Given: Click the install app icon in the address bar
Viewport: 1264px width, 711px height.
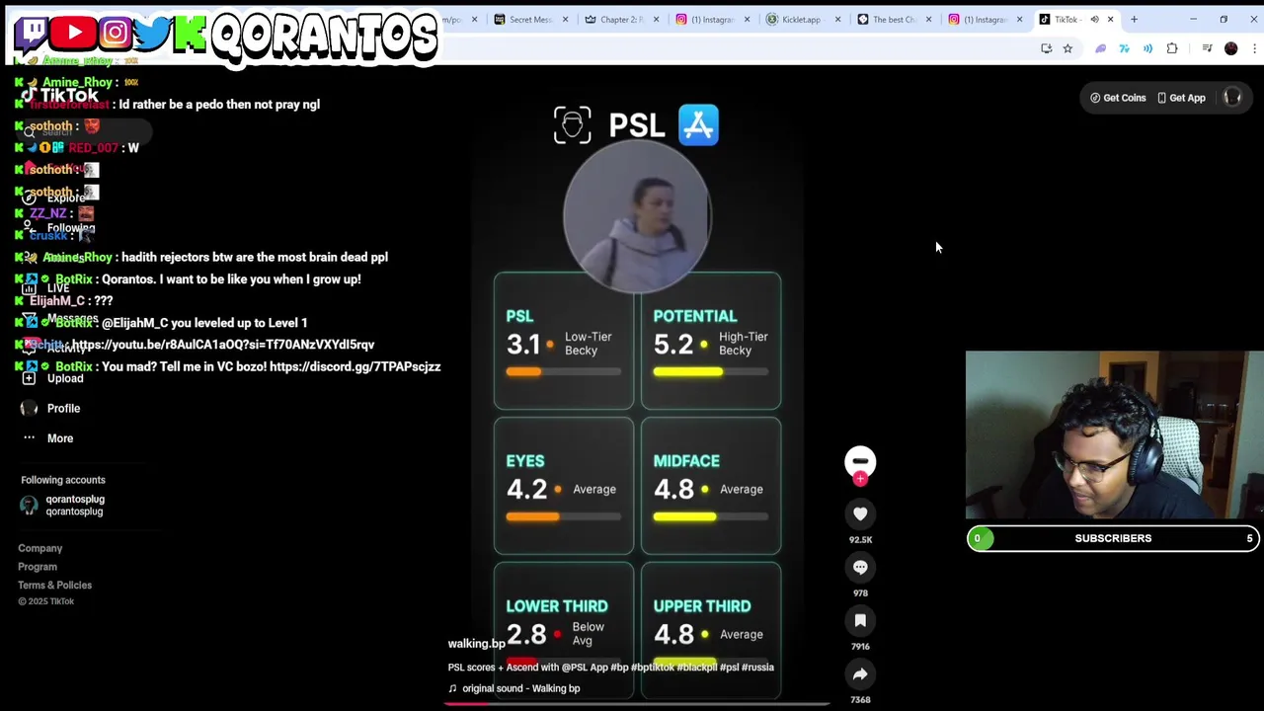Looking at the screenshot, I should pyautogui.click(x=1047, y=48).
